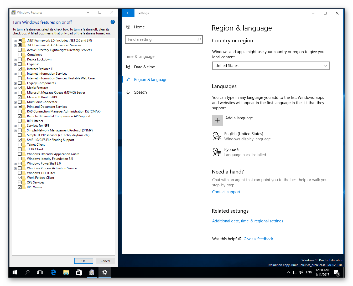Open Additional date, time, & regional settings

(x=248, y=221)
